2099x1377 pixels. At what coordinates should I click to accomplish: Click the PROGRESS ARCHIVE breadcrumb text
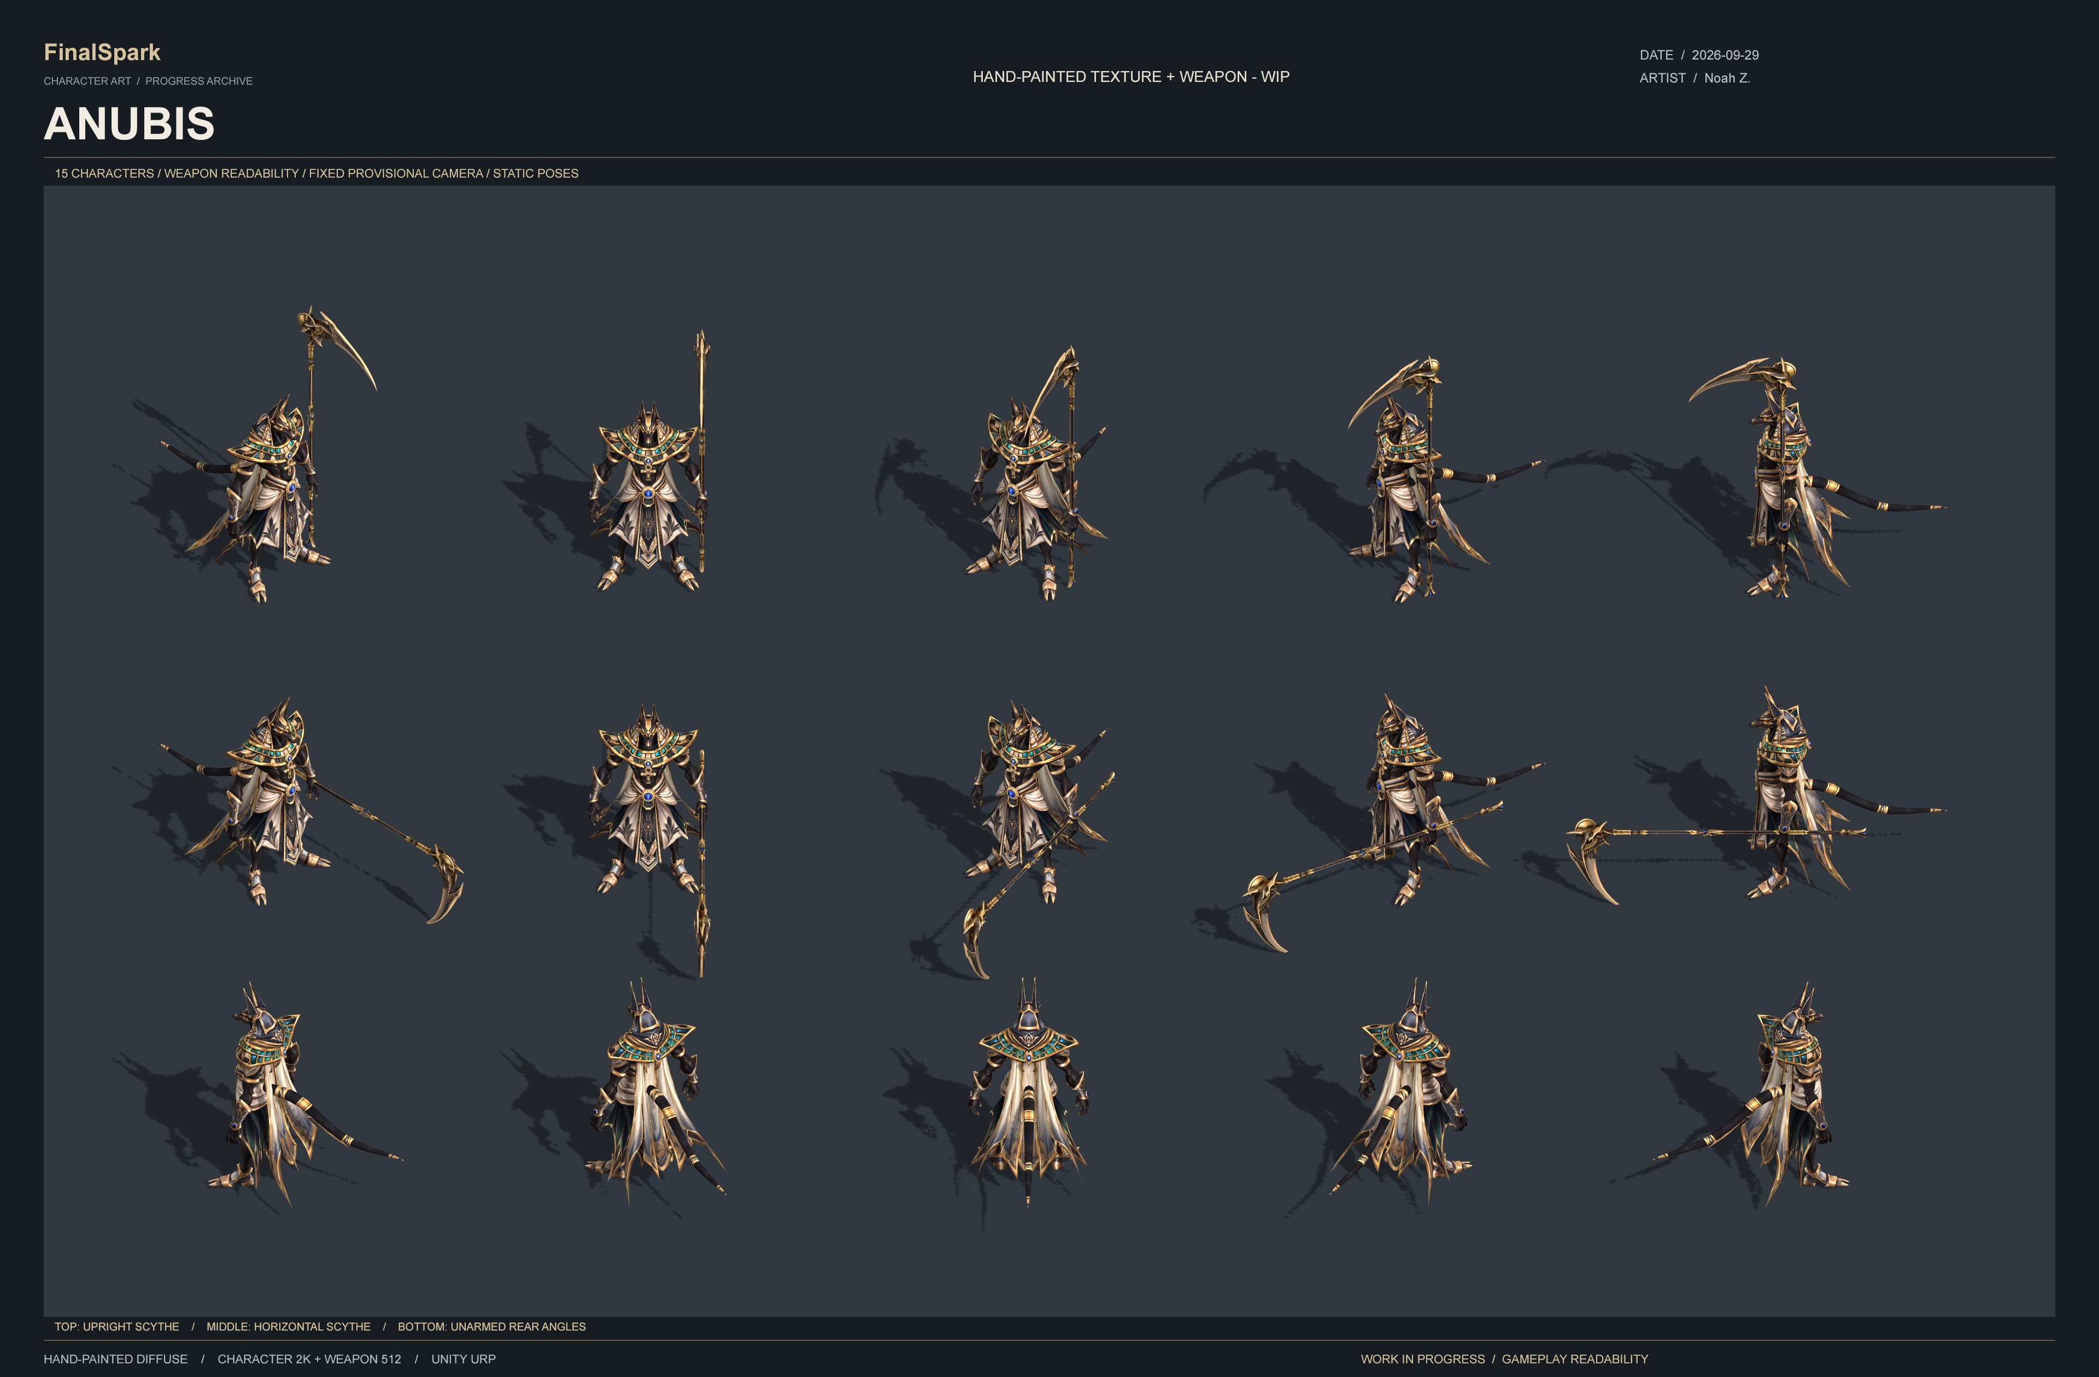[x=198, y=81]
